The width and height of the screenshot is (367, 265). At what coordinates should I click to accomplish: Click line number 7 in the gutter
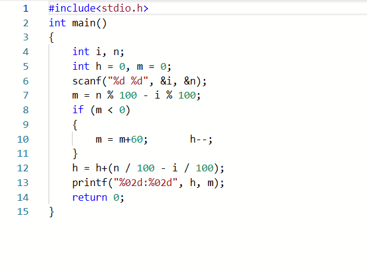click(26, 95)
